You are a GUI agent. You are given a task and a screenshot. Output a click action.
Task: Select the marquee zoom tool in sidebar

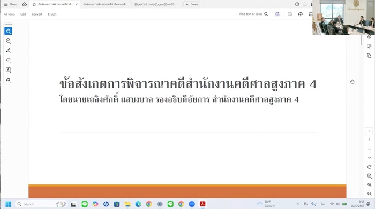8,41
